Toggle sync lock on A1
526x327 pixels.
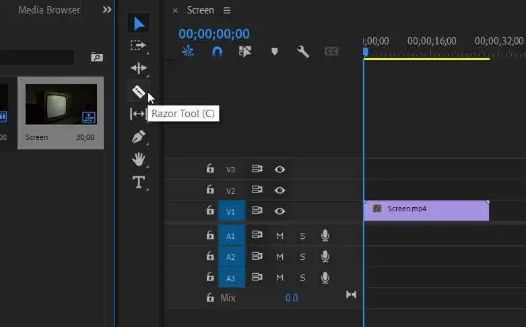[x=257, y=235]
